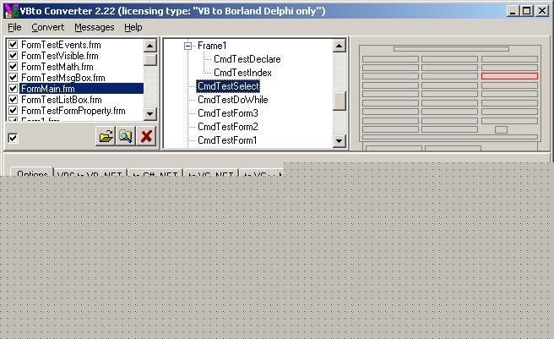Image resolution: width=554 pixels, height=339 pixels.
Task: Click the wide top bar in form preview
Action: pos(451,49)
